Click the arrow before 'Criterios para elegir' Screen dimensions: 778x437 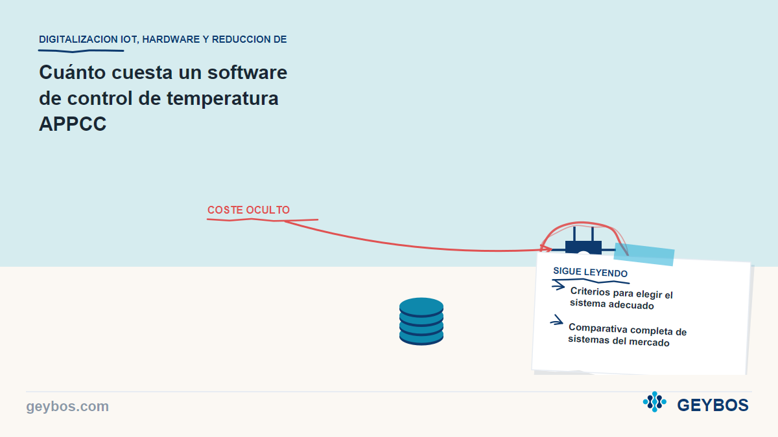pos(558,286)
